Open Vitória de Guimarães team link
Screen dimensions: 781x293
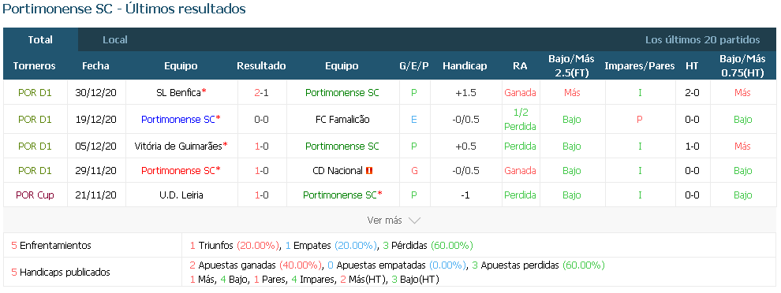tap(178, 146)
